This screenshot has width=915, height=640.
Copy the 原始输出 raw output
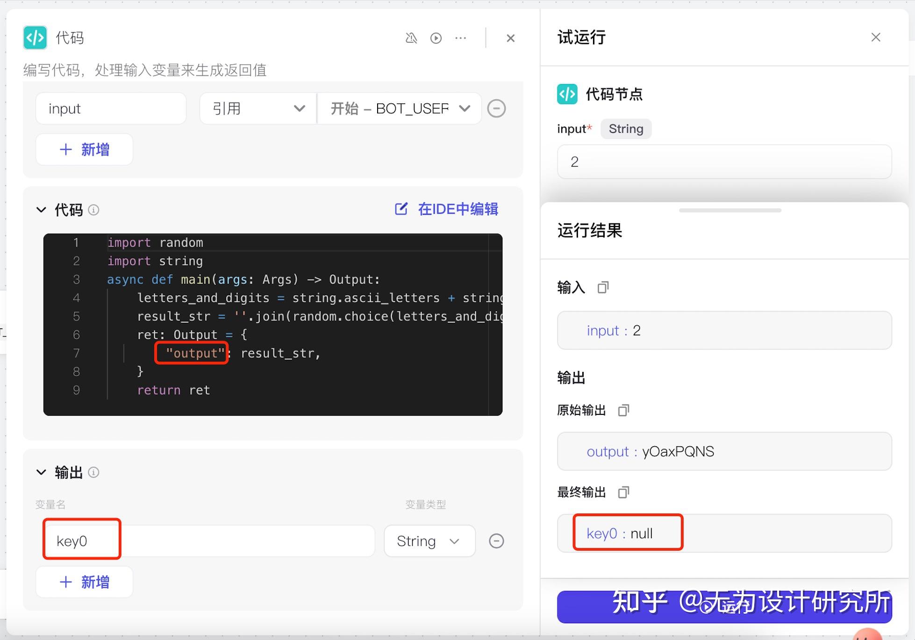623,410
